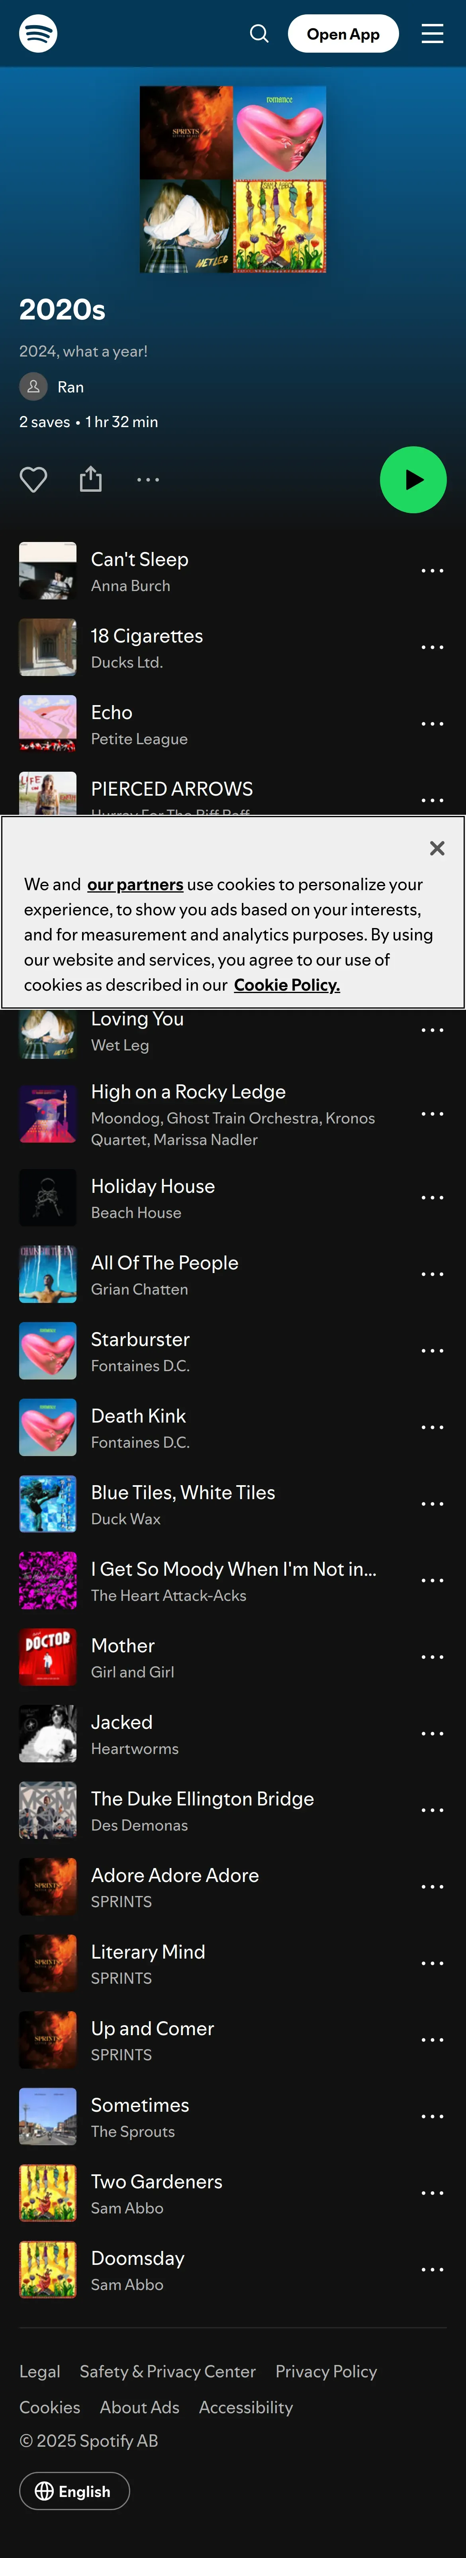Open playlist more options dots

tap(148, 480)
